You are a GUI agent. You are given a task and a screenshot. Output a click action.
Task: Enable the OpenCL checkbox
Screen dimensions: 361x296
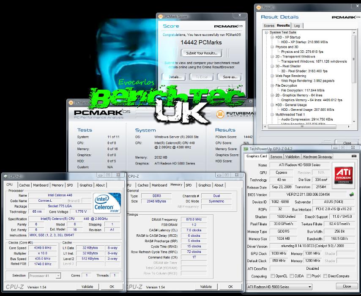[273, 276]
